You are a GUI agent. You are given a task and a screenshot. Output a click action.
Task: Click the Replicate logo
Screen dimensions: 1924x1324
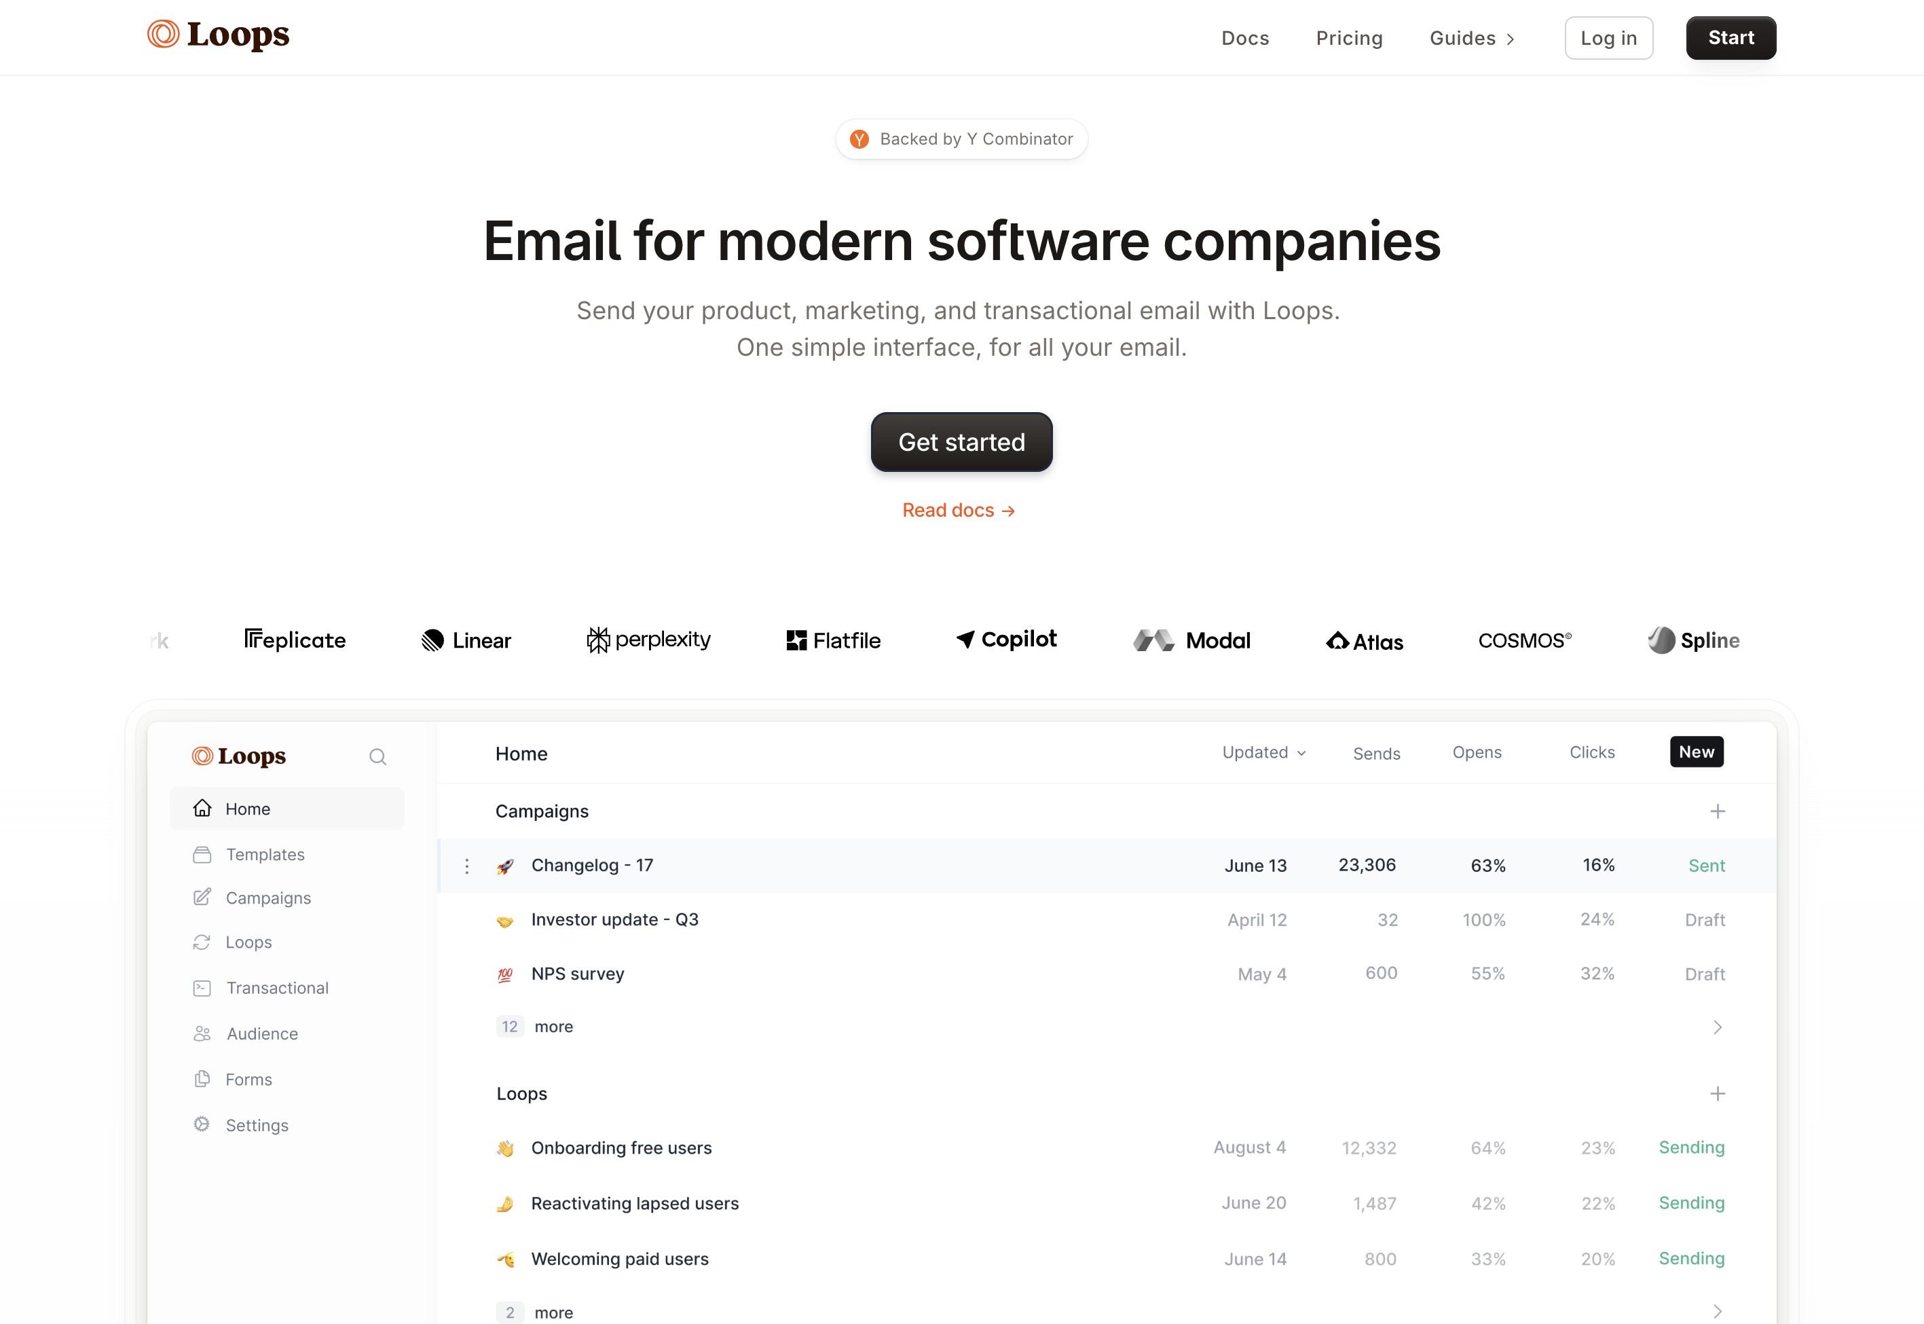click(295, 640)
